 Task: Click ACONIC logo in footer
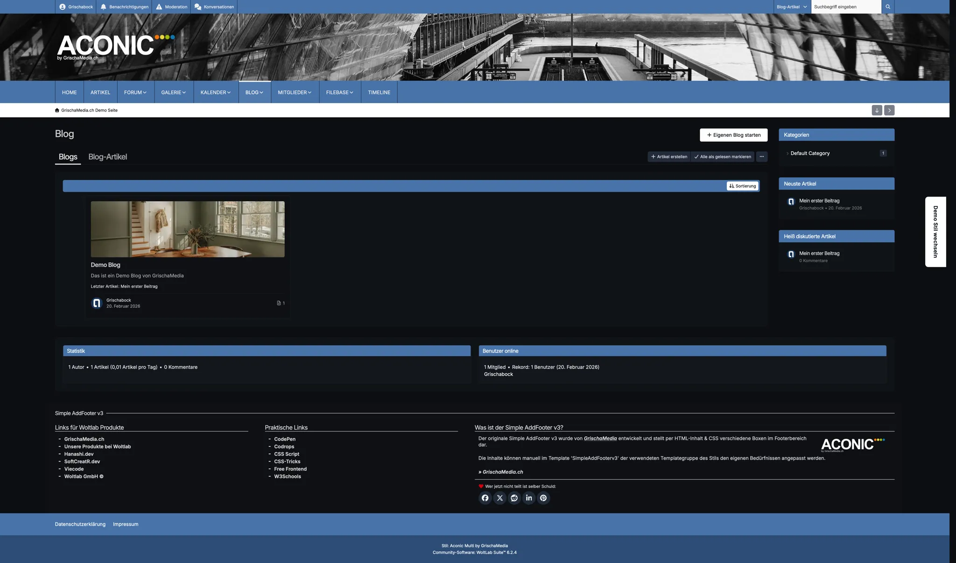coord(853,445)
